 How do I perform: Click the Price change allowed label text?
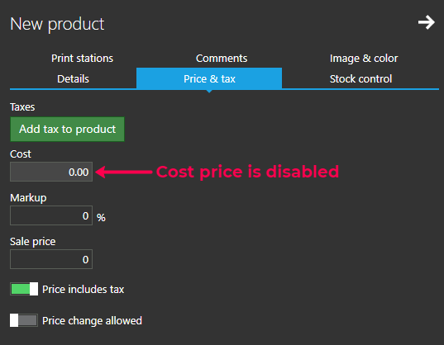[92, 321]
